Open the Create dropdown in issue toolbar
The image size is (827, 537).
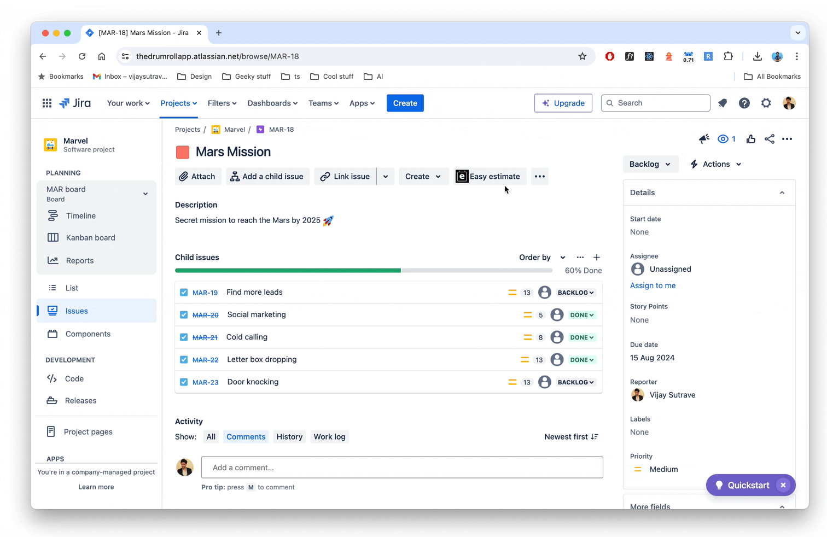pos(423,176)
